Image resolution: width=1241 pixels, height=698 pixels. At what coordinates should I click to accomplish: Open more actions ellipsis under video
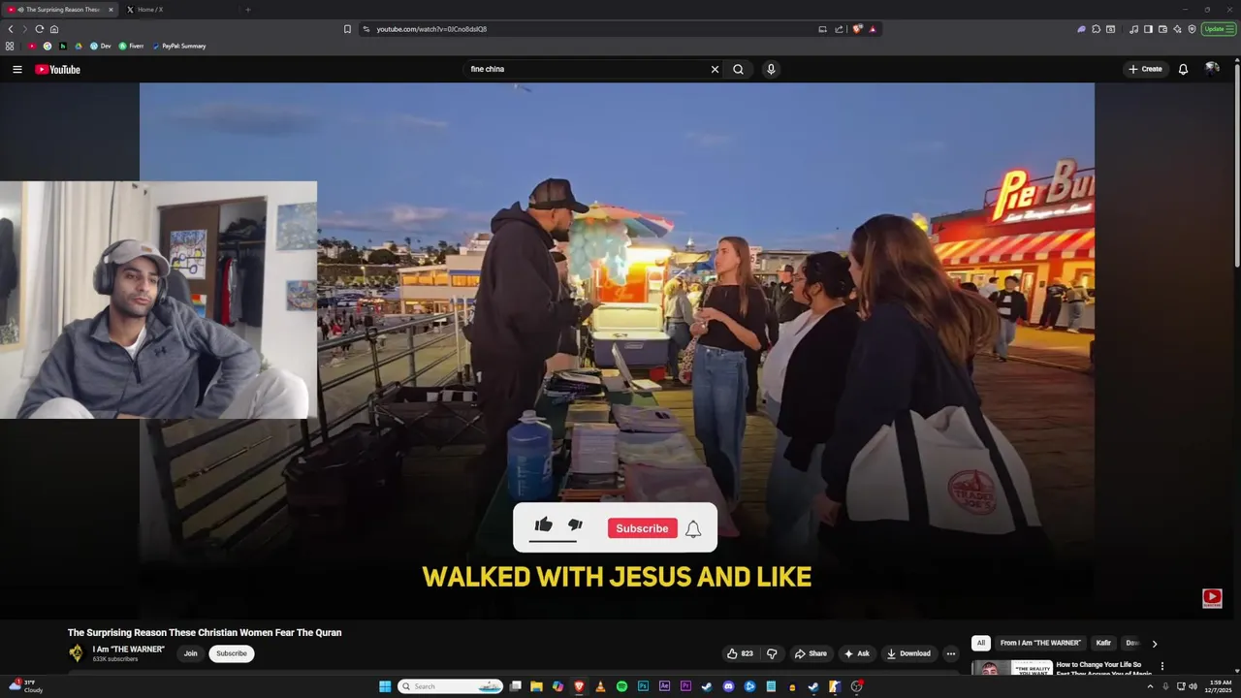(x=951, y=653)
